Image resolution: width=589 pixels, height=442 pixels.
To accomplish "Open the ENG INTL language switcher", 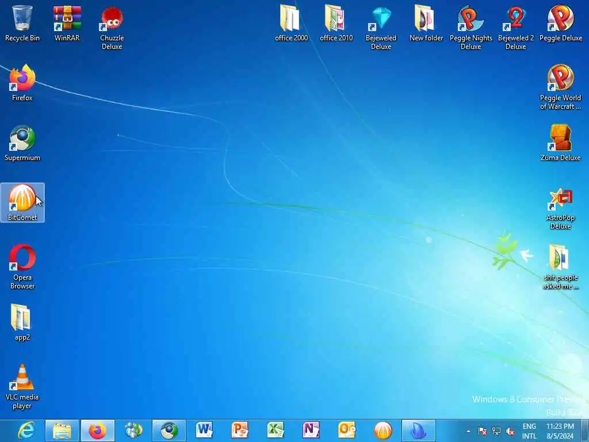I will point(529,431).
